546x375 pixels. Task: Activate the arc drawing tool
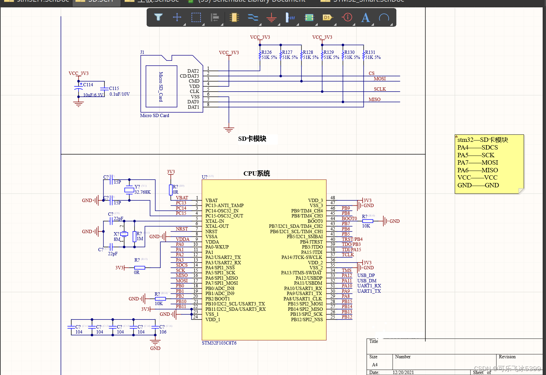384,17
